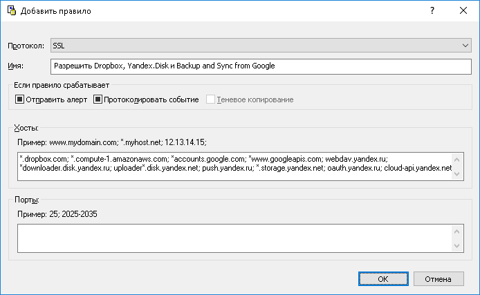Viewport: 480px width, 295px height.
Task: Click the Протокол label
Action: tap(26, 46)
